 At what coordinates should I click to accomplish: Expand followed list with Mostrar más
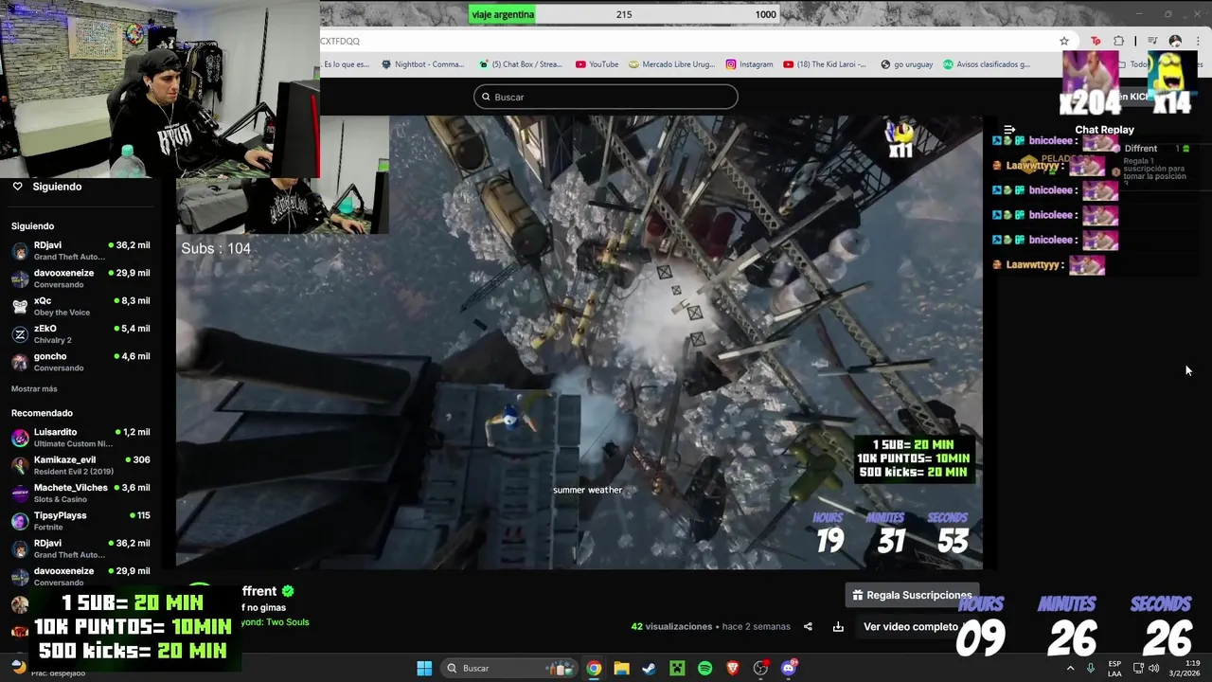tap(34, 389)
